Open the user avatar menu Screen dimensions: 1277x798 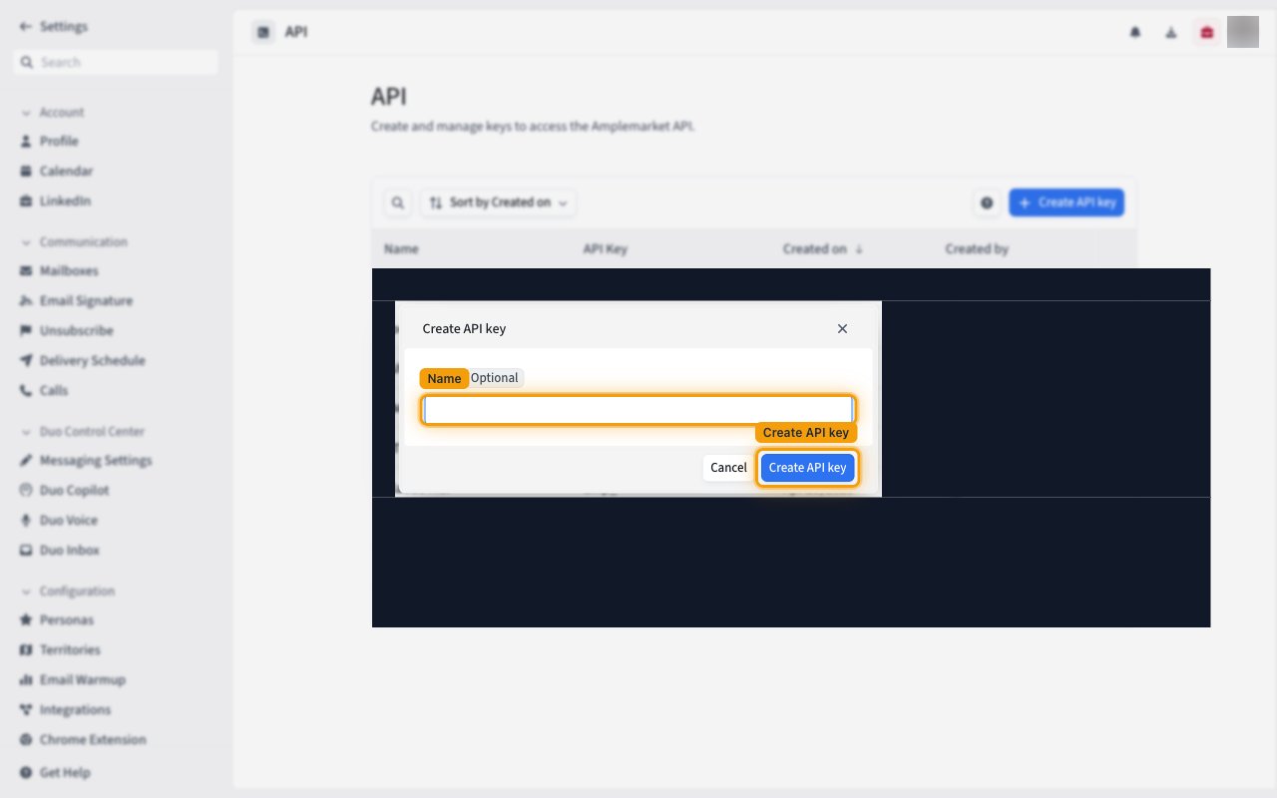(1243, 32)
